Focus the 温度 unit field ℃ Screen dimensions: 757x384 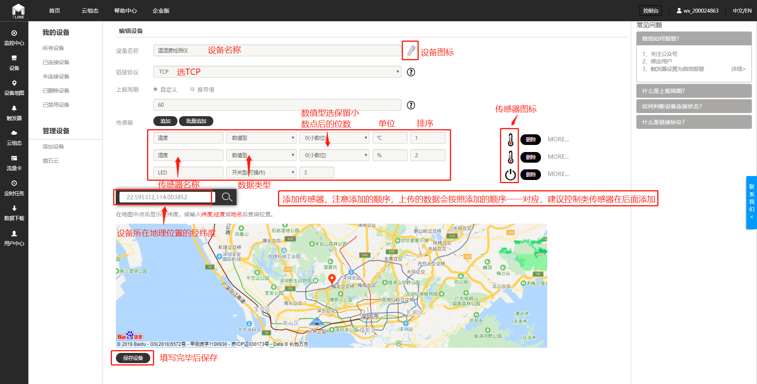(390, 138)
